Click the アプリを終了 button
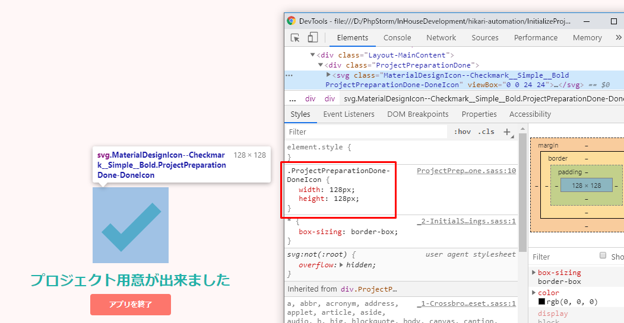 (x=131, y=305)
